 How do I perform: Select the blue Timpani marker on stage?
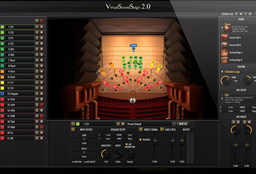[134, 48]
